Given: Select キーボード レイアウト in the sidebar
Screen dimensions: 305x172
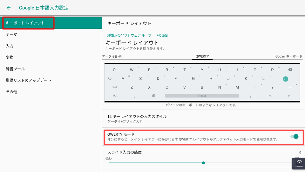Looking at the screenshot, I should [51, 23].
